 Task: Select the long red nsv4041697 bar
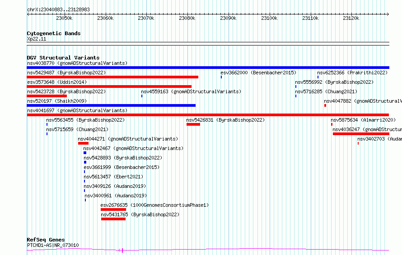pos(208,115)
